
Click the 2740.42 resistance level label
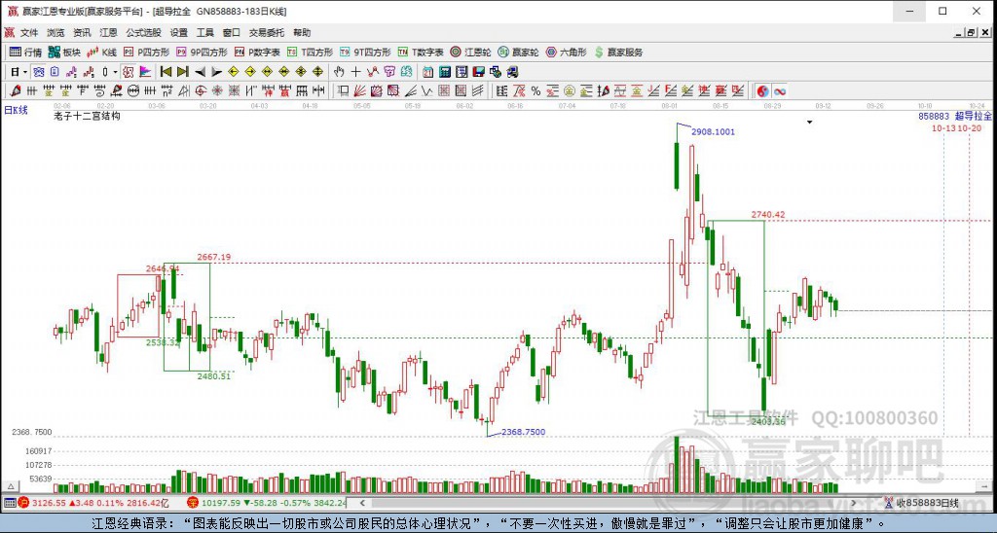768,214
